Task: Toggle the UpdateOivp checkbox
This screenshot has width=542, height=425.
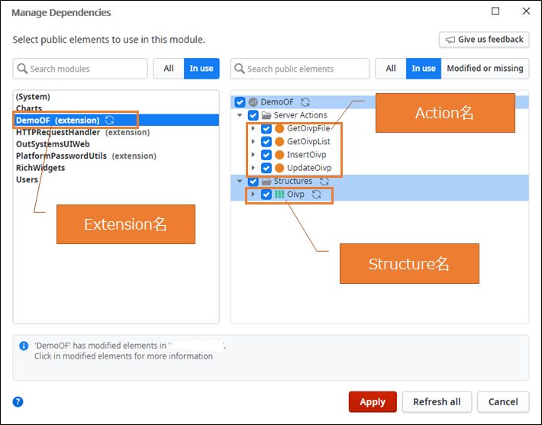Action: pyautogui.click(x=266, y=168)
